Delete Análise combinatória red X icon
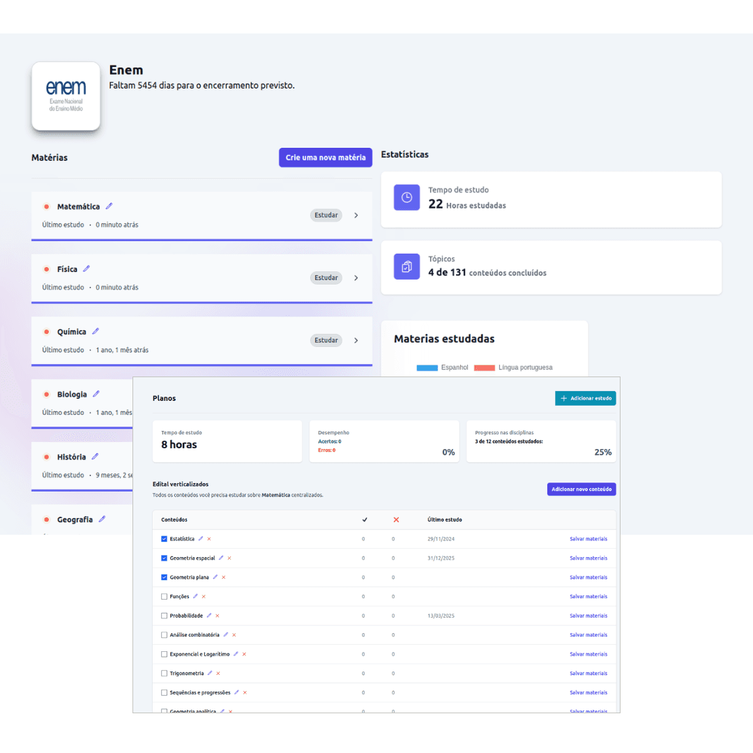Screen dimensions: 753x753 (234, 635)
